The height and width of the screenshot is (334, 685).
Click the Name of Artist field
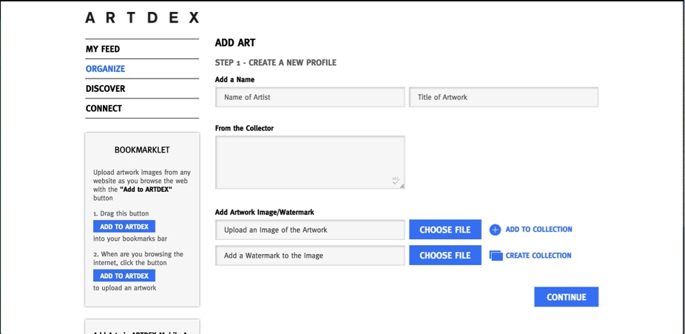[x=310, y=97]
